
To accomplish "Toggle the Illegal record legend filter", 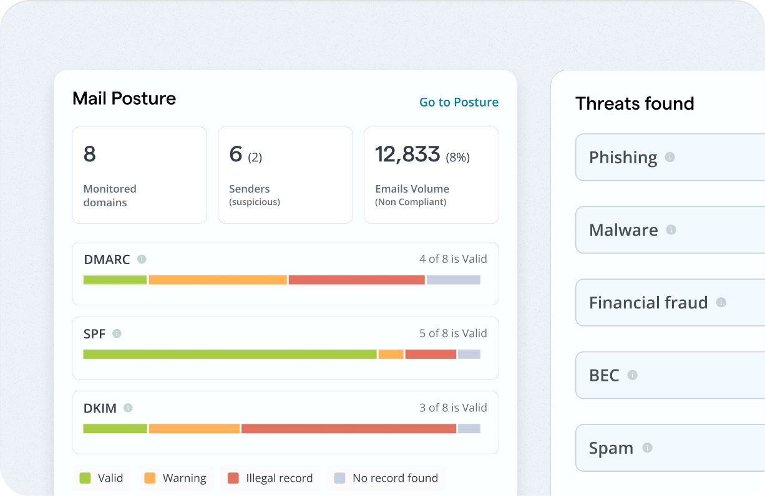I will [x=271, y=478].
